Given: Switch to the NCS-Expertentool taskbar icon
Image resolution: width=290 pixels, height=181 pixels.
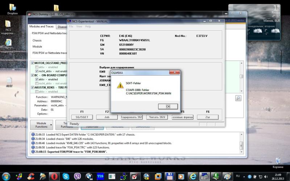Looking at the screenshot, I should pyautogui.click(x=204, y=176).
